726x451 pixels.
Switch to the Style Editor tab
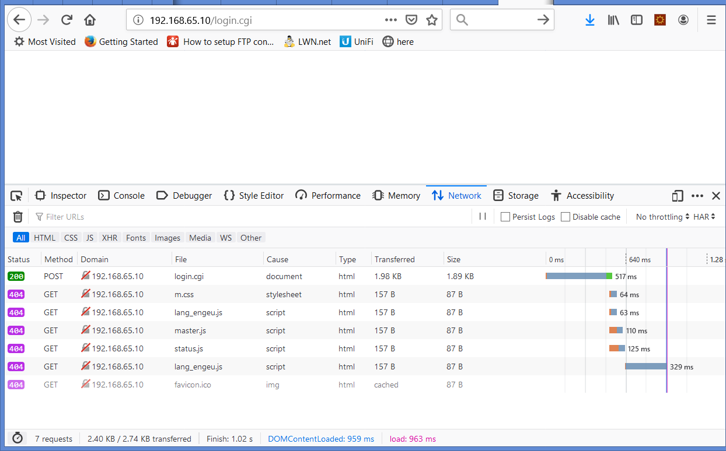tap(254, 196)
